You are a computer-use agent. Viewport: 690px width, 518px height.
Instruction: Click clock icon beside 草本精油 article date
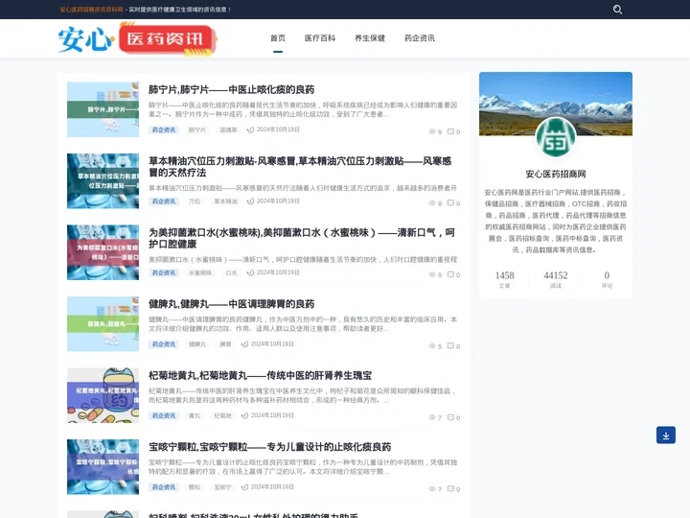tap(250, 200)
